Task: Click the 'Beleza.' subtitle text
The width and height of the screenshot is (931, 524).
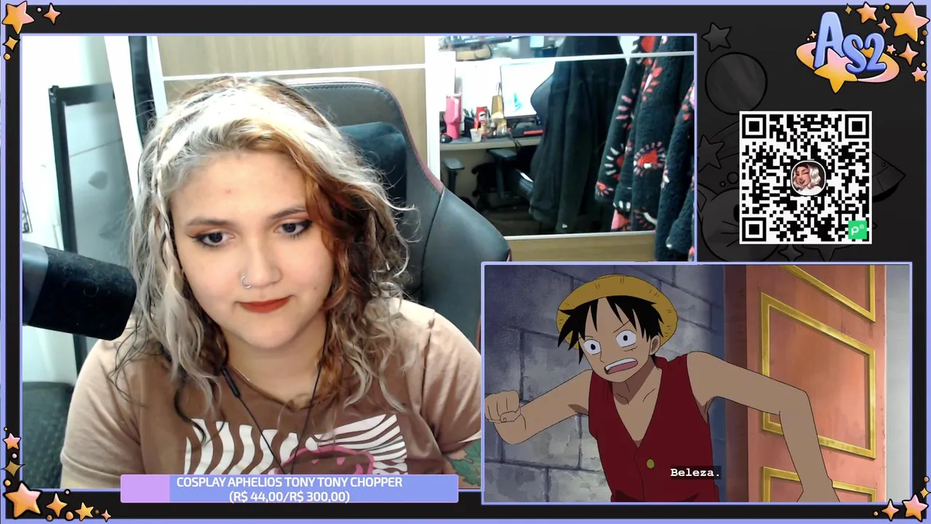Action: [695, 472]
